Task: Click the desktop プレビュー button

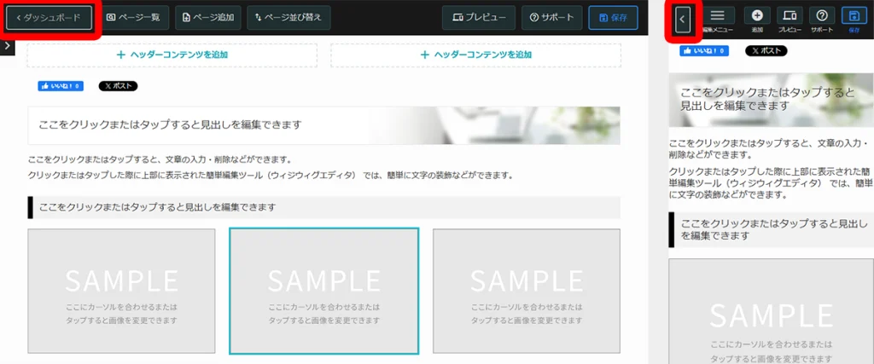Action: click(479, 17)
